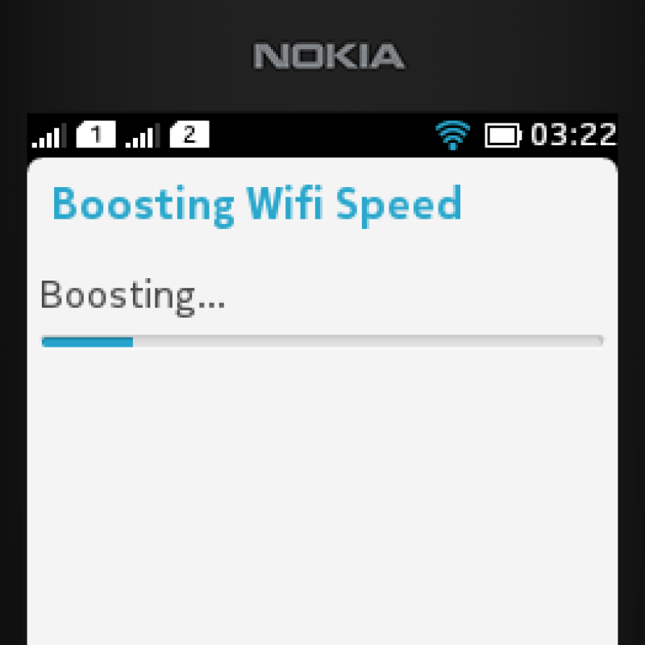
Task: Click the first word Boosting in blue title
Action: coord(144,206)
